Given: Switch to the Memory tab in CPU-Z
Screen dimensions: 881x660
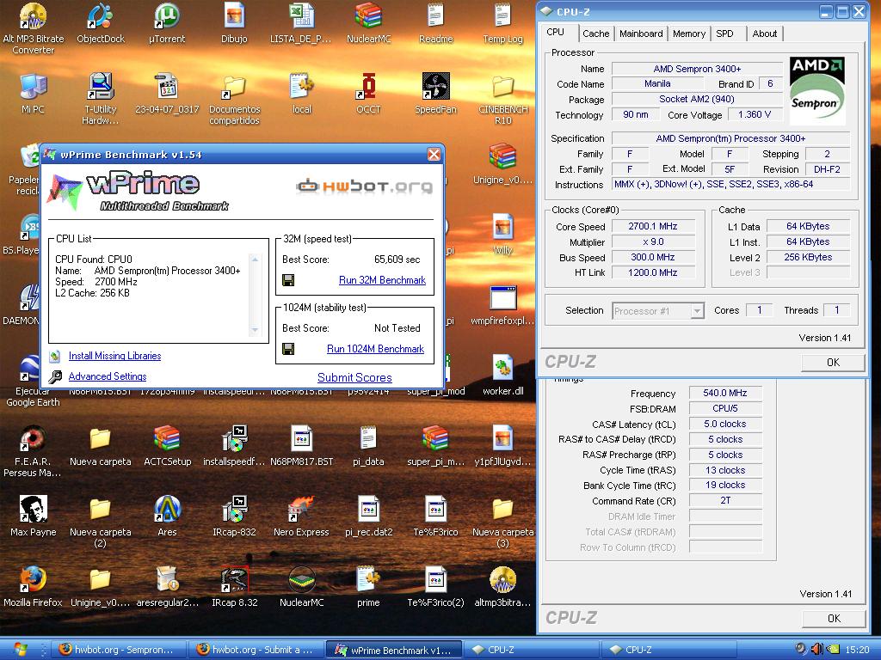Looking at the screenshot, I should (x=689, y=34).
